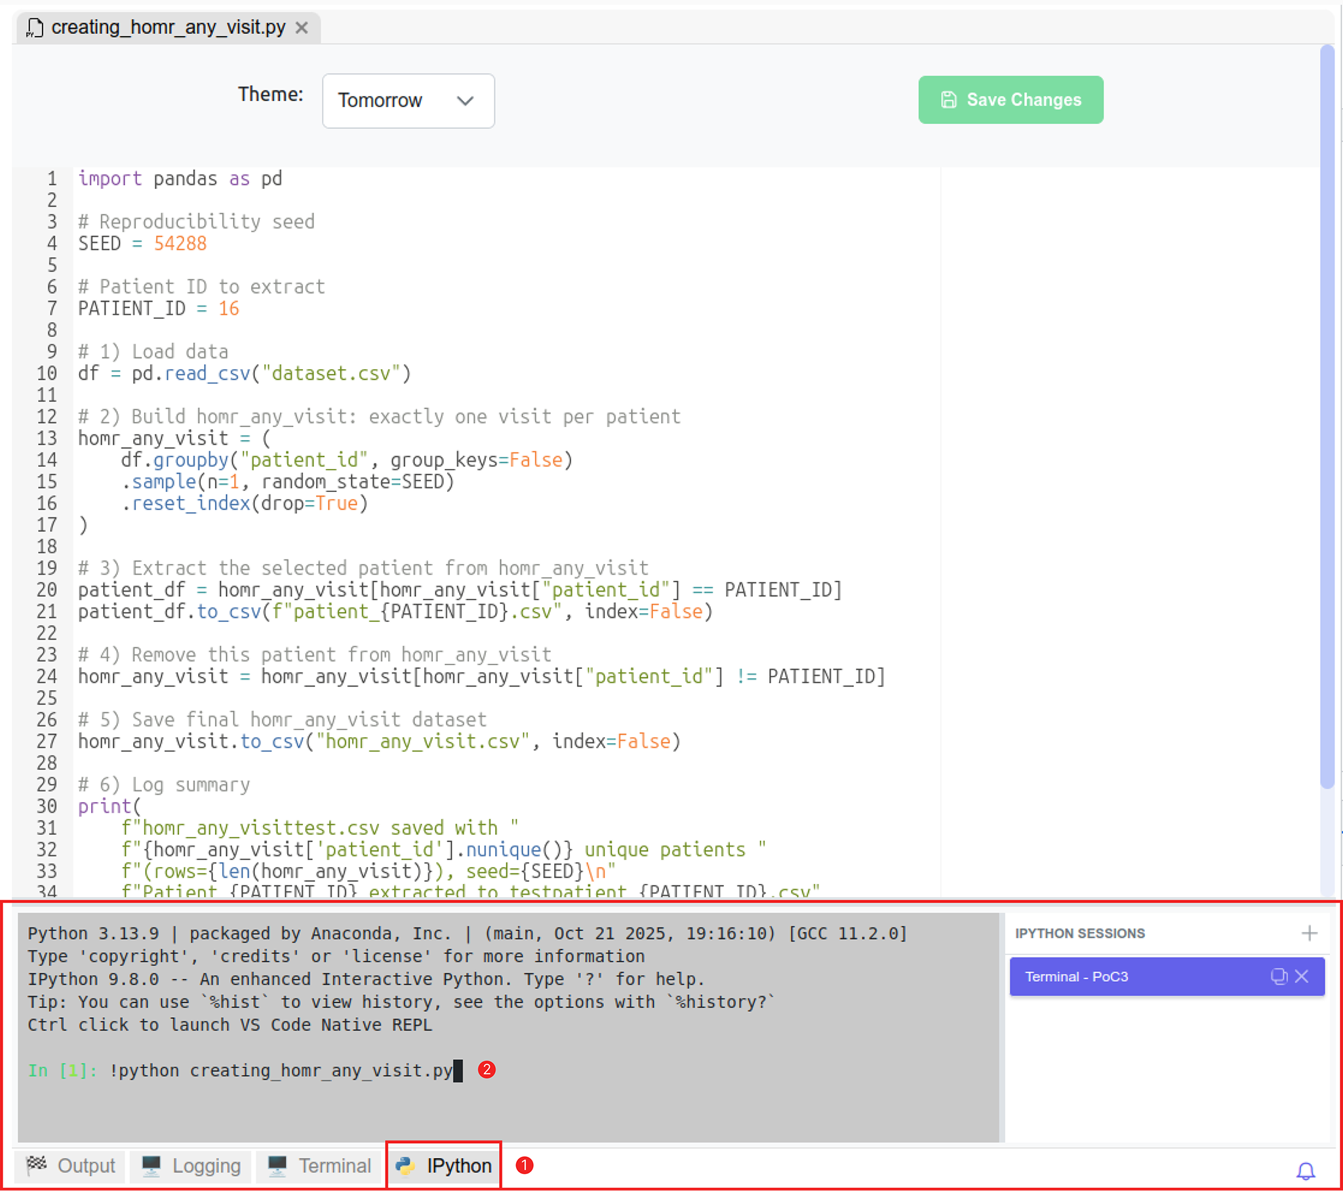Image resolution: width=1343 pixels, height=1191 pixels.
Task: Click the editor vertical scrollbar
Action: [1327, 414]
